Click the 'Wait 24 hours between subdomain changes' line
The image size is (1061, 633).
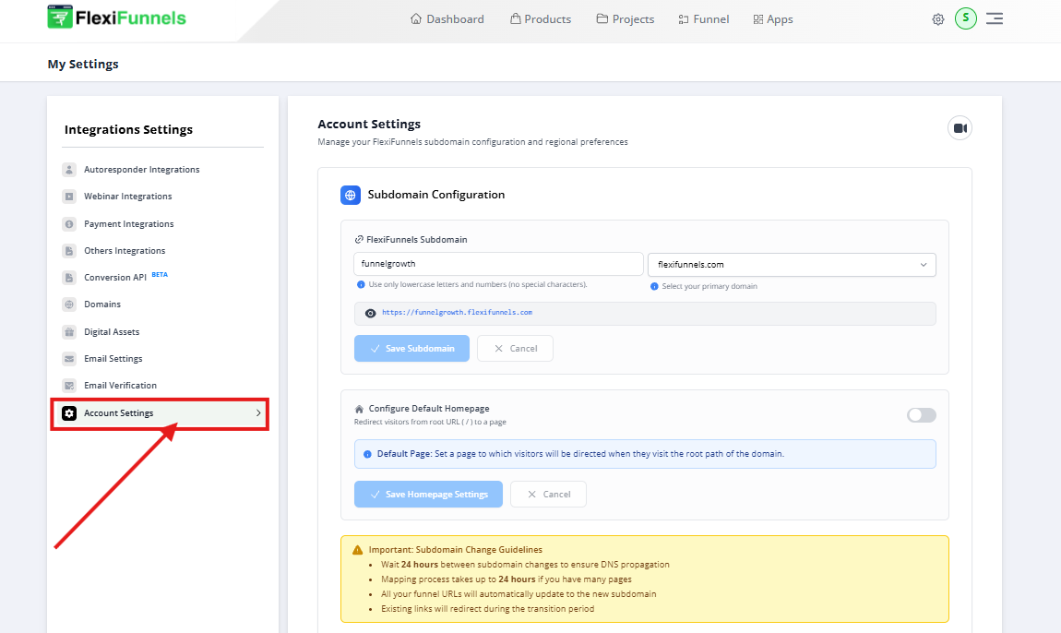pyautogui.click(x=525, y=565)
